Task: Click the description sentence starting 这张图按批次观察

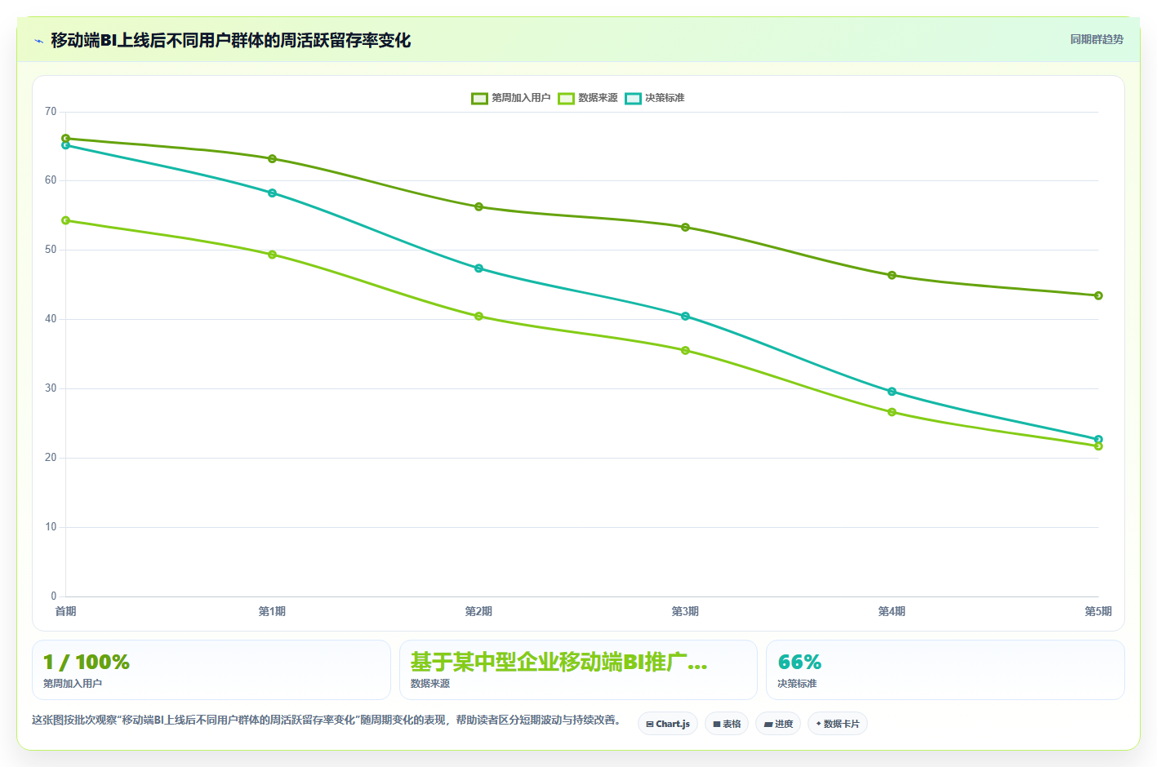Action: [328, 720]
